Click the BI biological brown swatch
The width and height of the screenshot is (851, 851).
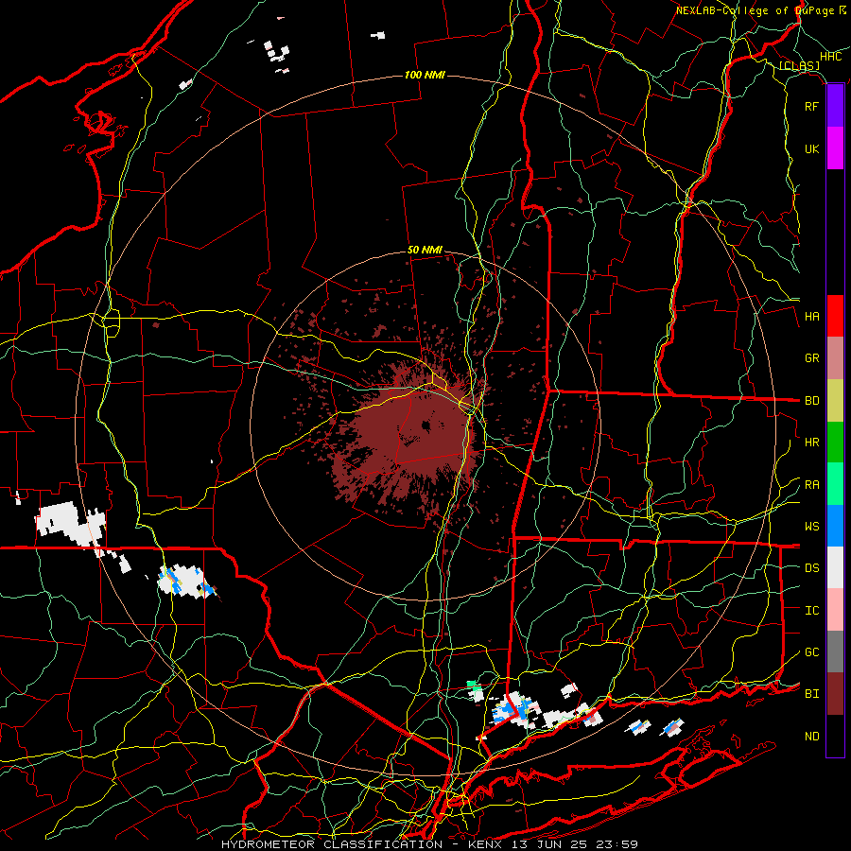tap(835, 694)
